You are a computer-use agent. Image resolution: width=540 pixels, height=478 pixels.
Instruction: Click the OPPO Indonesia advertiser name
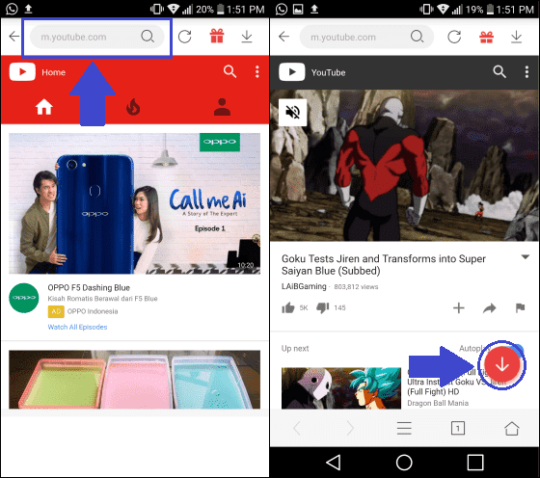point(93,311)
